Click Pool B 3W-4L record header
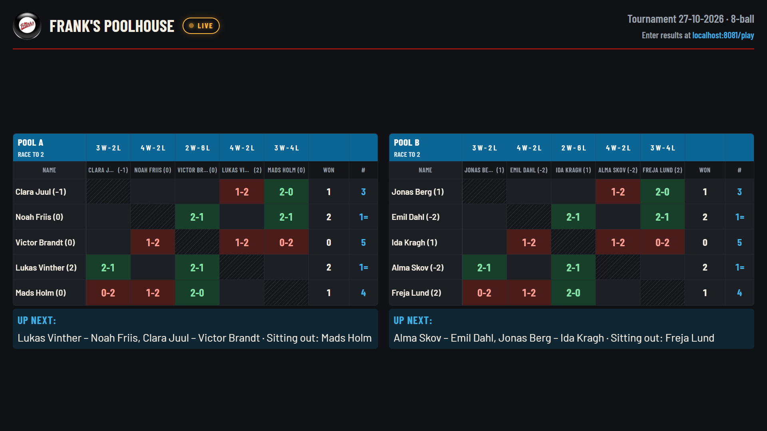 (663, 148)
